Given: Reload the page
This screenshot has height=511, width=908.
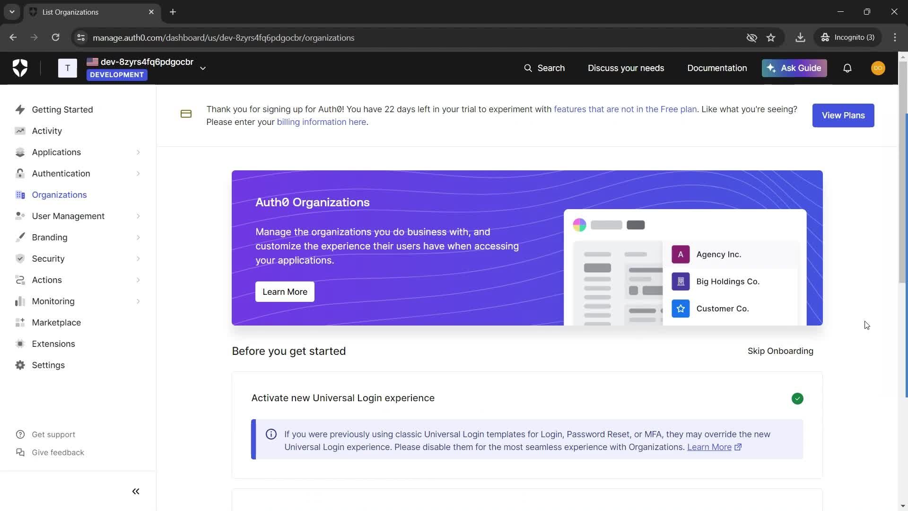Looking at the screenshot, I should tap(55, 37).
